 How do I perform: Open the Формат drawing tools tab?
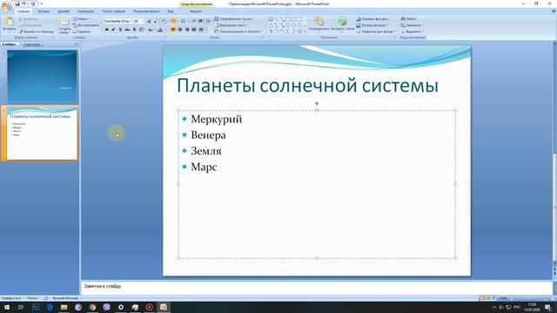click(196, 11)
